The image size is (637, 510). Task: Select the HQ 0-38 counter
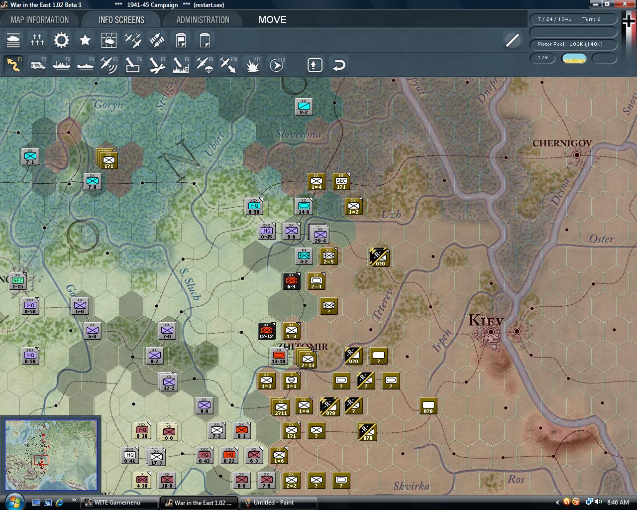(x=142, y=430)
